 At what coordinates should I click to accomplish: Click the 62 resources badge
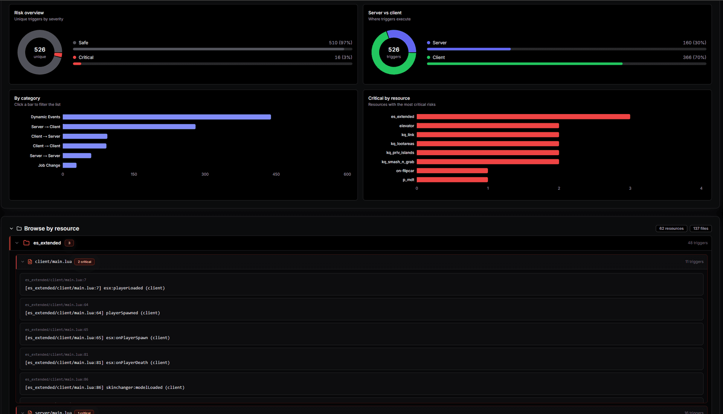pos(671,229)
